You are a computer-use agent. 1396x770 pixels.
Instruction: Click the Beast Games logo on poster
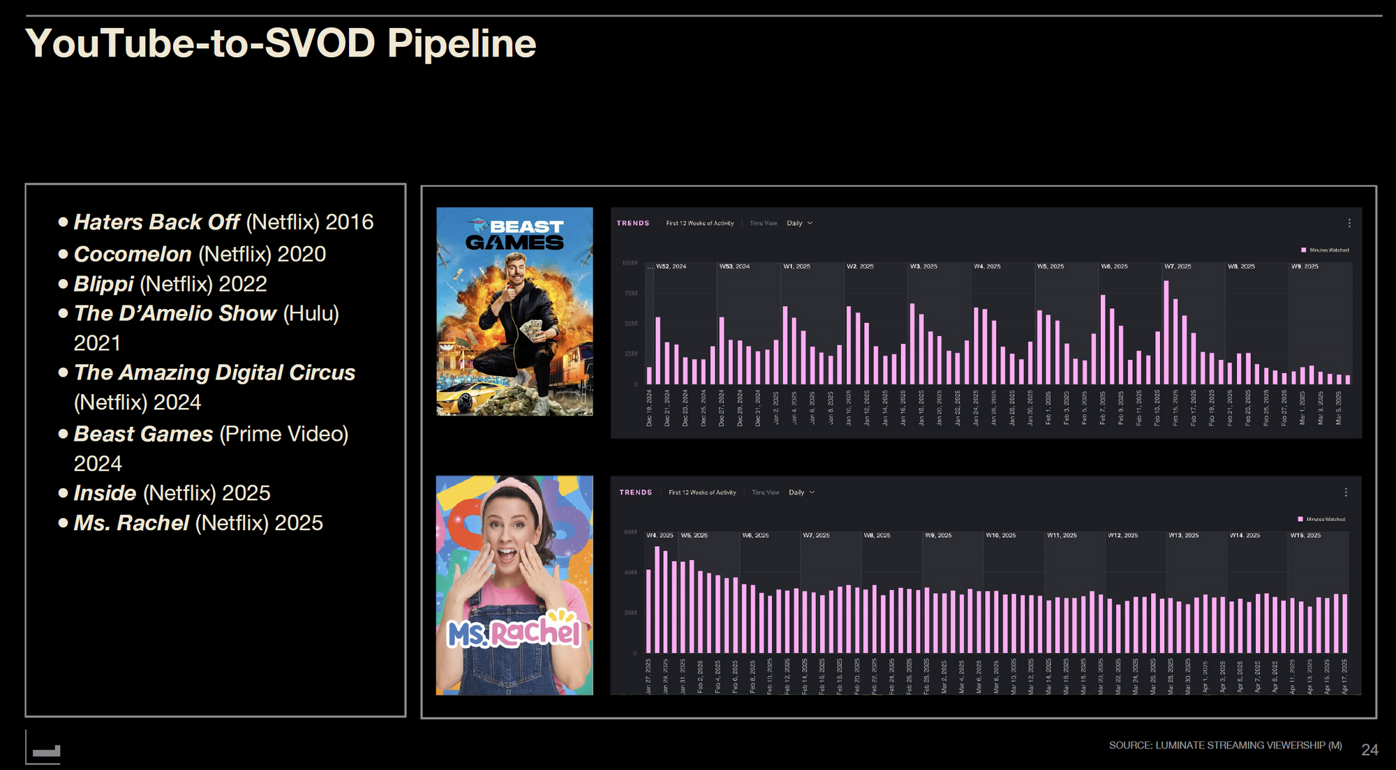point(514,235)
